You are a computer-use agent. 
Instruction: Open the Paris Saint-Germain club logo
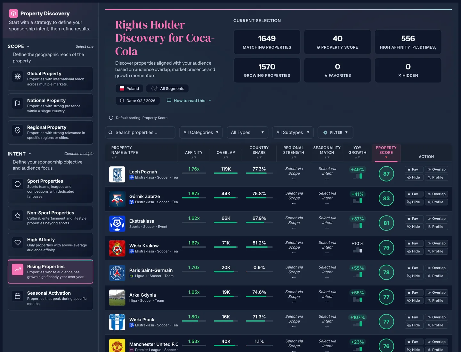tap(117, 273)
